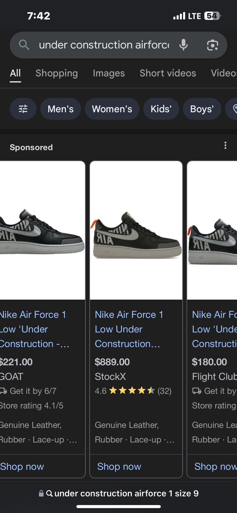Click Shop now for the StockX listing
The image size is (237, 513).
(x=119, y=467)
